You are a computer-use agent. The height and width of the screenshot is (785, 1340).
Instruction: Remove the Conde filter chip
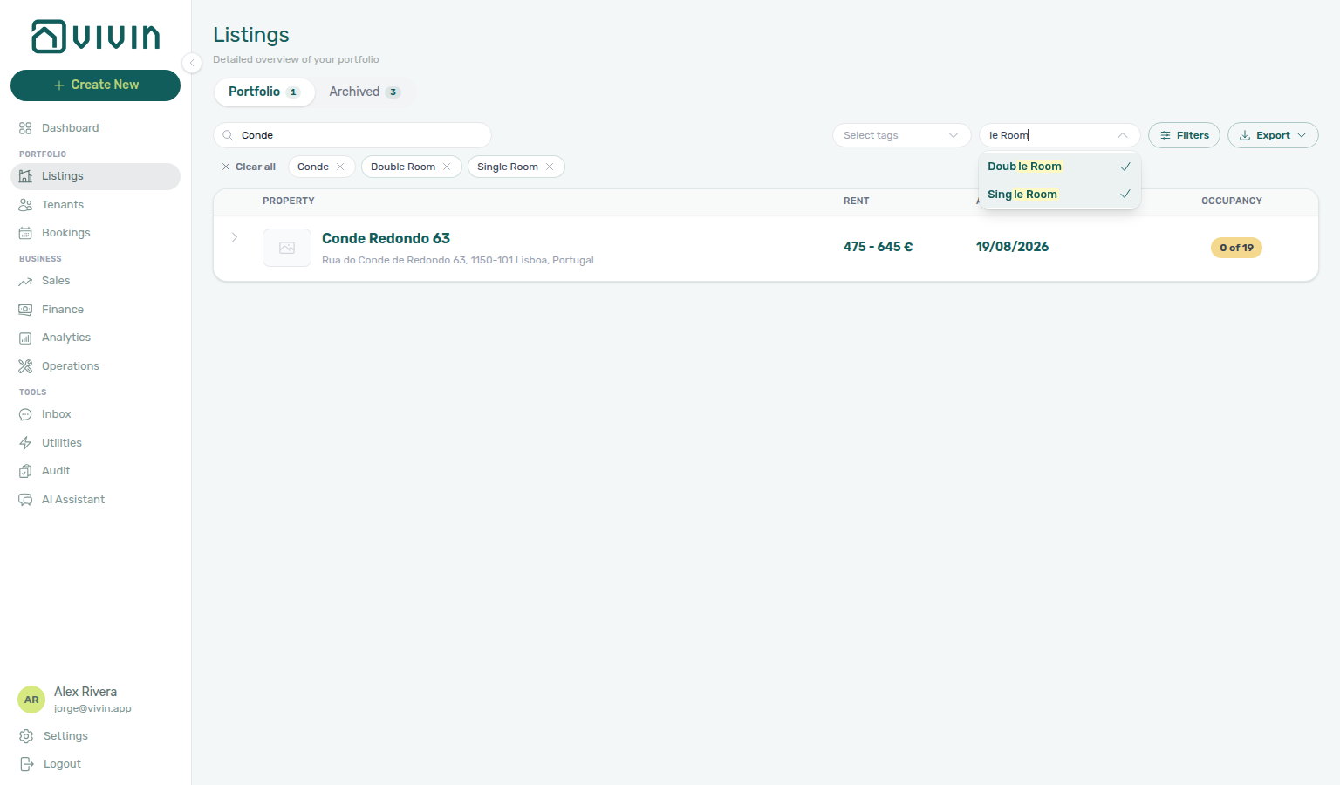(340, 167)
